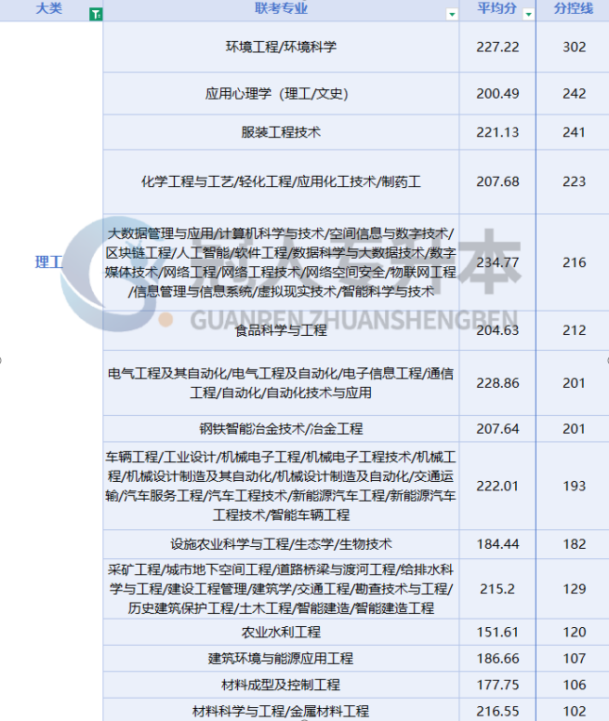Image resolution: width=609 pixels, height=721 pixels.
Task: Select the 农业水利工程 cell
Action: (x=281, y=632)
